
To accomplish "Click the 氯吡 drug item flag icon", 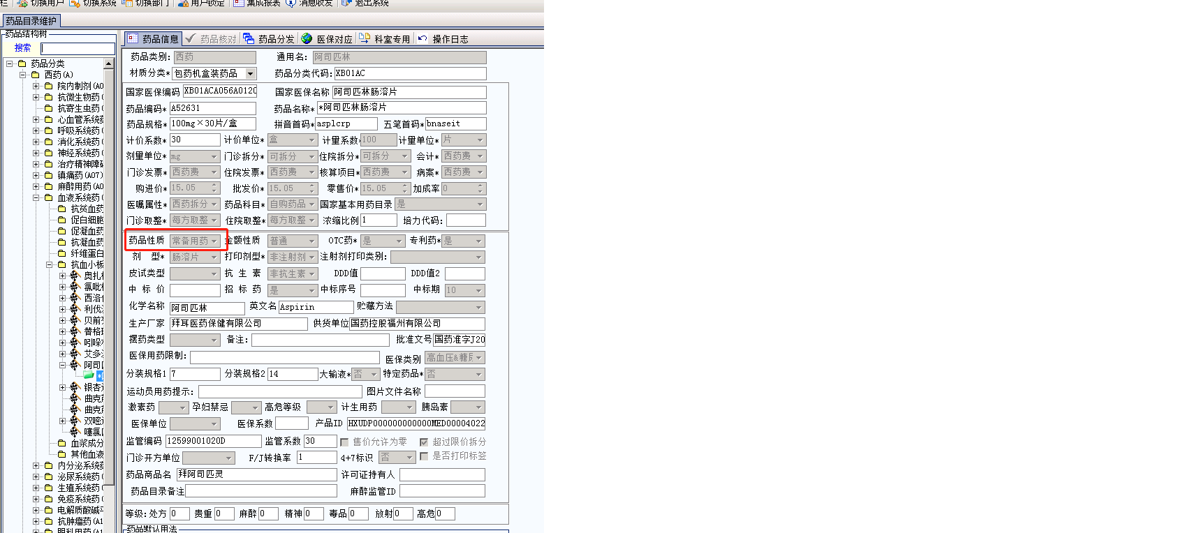I will tap(75, 287).
